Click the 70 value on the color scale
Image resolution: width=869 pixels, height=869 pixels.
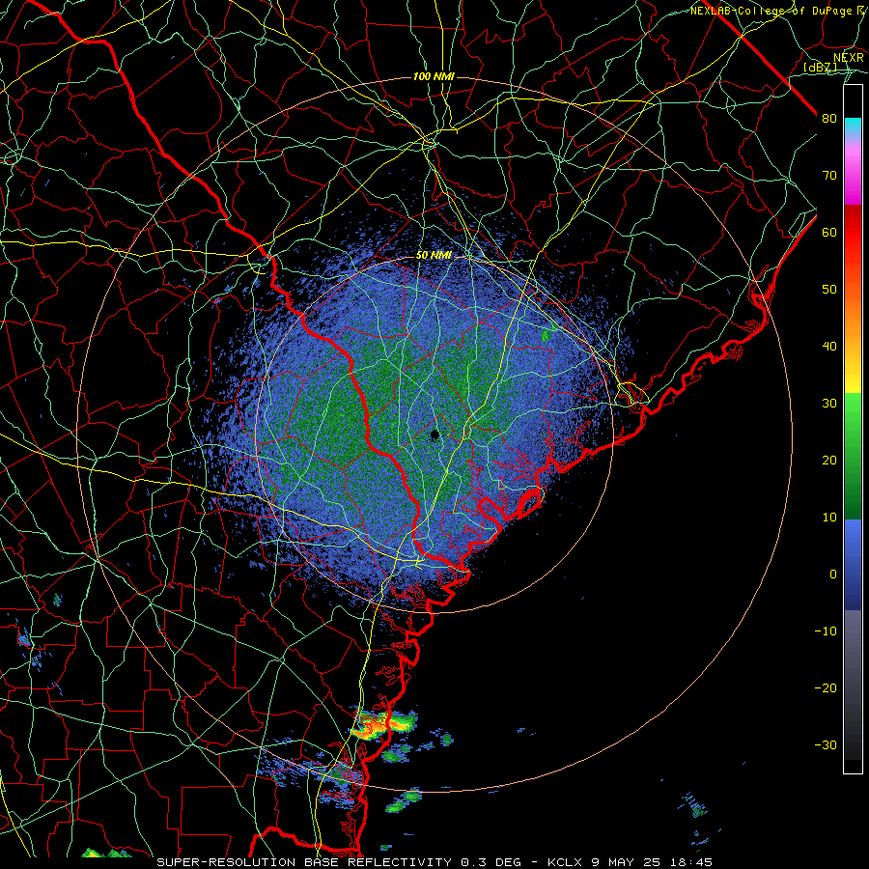point(829,176)
